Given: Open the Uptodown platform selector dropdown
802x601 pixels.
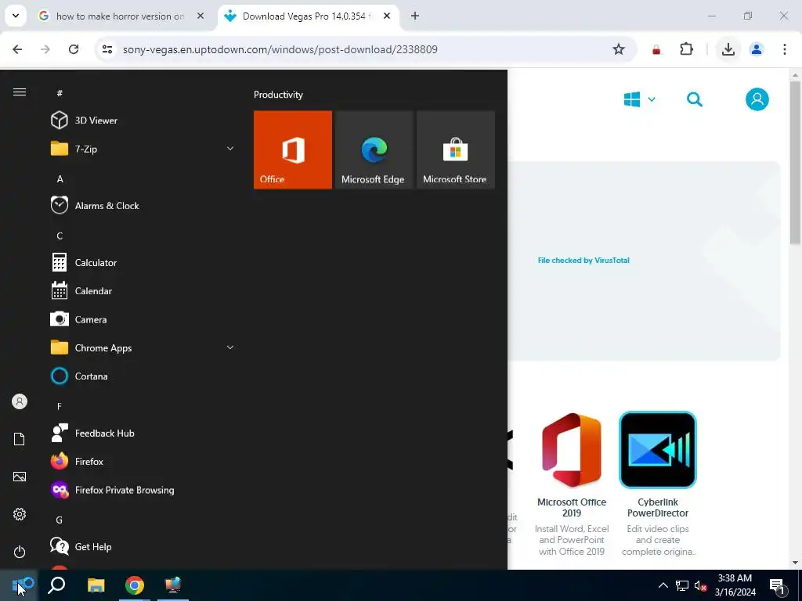Looking at the screenshot, I should pos(639,99).
